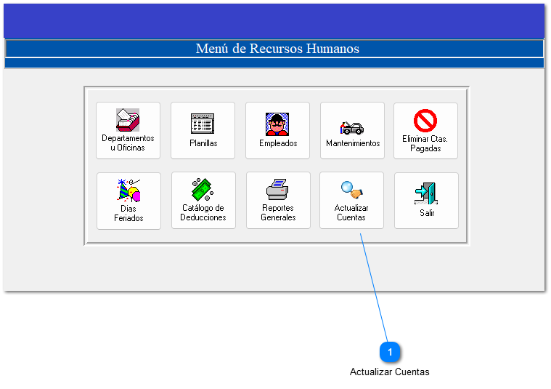551x389 pixels.
Task: Click the Actualizar Cuentas caption below the callout
Action: 389,372
